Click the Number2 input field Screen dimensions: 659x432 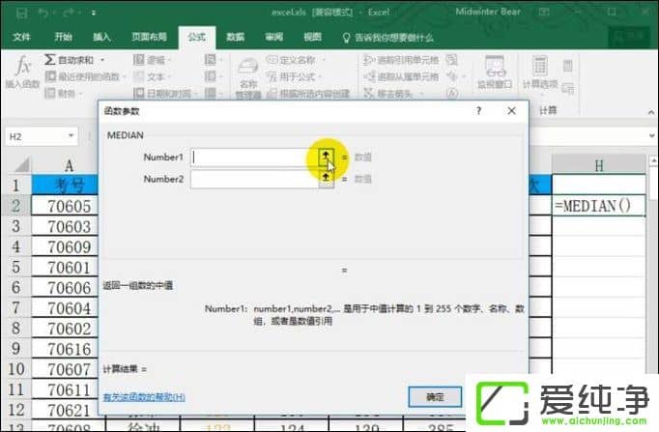click(254, 180)
